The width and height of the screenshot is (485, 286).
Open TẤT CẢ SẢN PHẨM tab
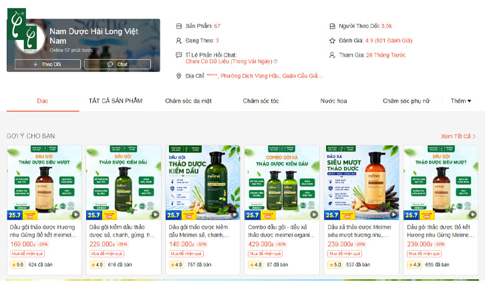pyautogui.click(x=116, y=101)
